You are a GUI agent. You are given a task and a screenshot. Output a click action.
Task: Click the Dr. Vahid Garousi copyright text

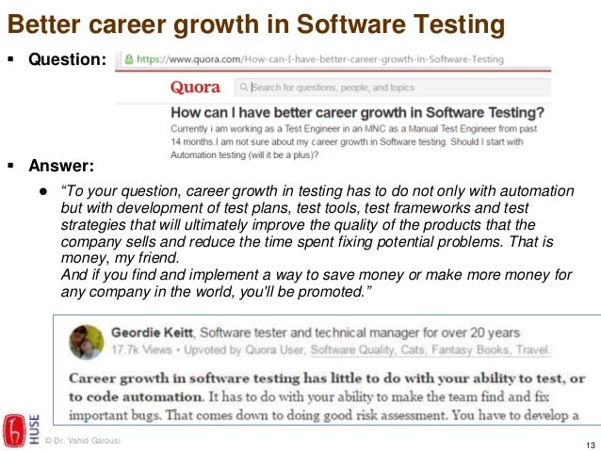pyautogui.click(x=83, y=441)
